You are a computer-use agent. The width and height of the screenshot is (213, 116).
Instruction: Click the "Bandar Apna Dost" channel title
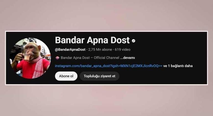coord(92,40)
